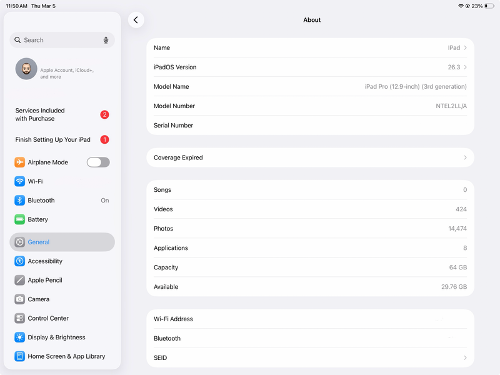
Task: Tap the red badge on Finish Setting Up
Action: pos(104,139)
